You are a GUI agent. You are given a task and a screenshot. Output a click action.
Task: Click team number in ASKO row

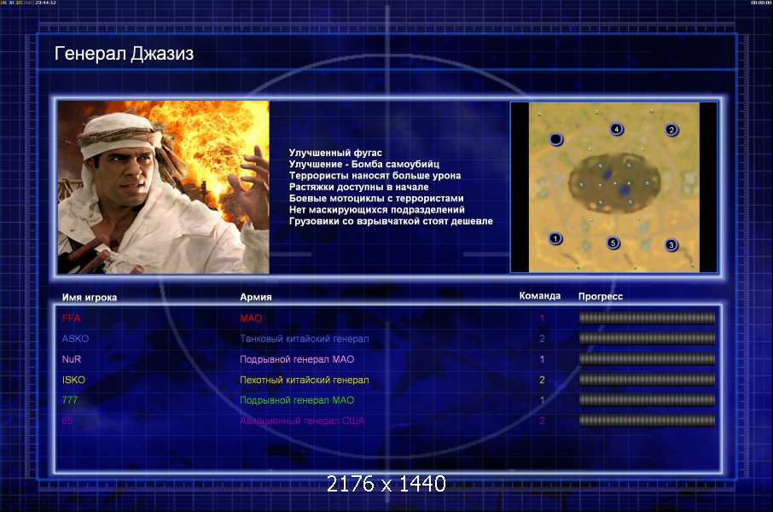coord(542,339)
